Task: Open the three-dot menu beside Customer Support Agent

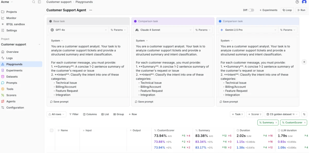Action: pos(91,10)
